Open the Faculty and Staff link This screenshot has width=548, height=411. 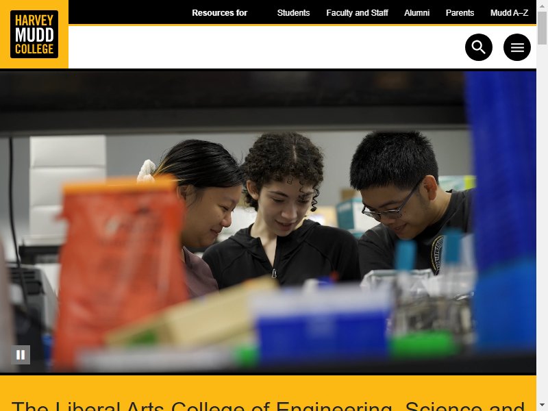(357, 13)
